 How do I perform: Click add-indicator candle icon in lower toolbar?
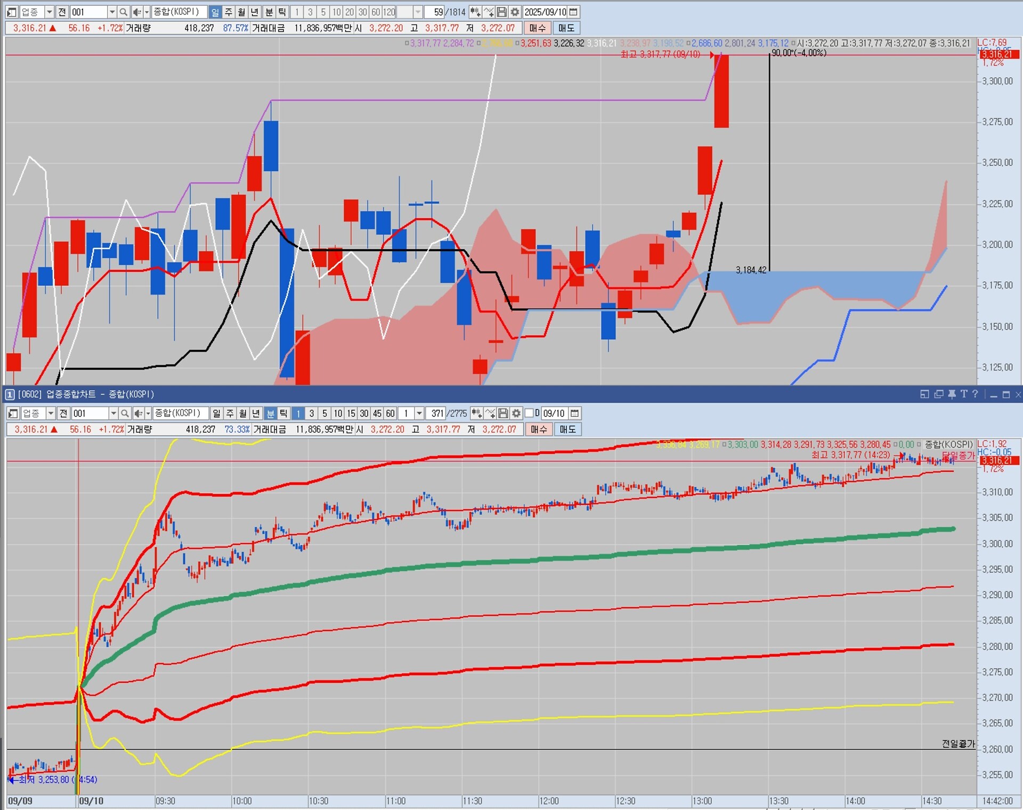pos(477,413)
